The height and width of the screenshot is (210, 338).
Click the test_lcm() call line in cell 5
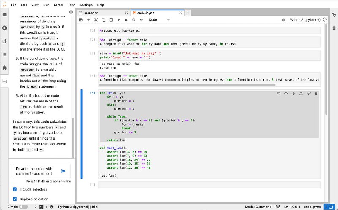(x=109, y=175)
